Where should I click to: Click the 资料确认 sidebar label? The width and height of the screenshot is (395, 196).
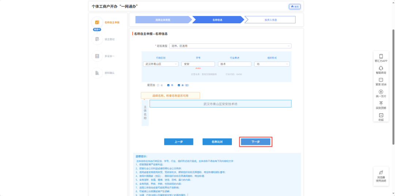click(110, 73)
